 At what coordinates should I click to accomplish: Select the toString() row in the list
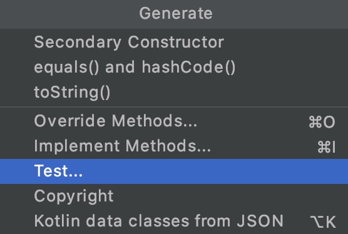tap(174, 92)
